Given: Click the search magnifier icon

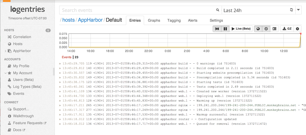Looking at the screenshot, I should [218, 10].
